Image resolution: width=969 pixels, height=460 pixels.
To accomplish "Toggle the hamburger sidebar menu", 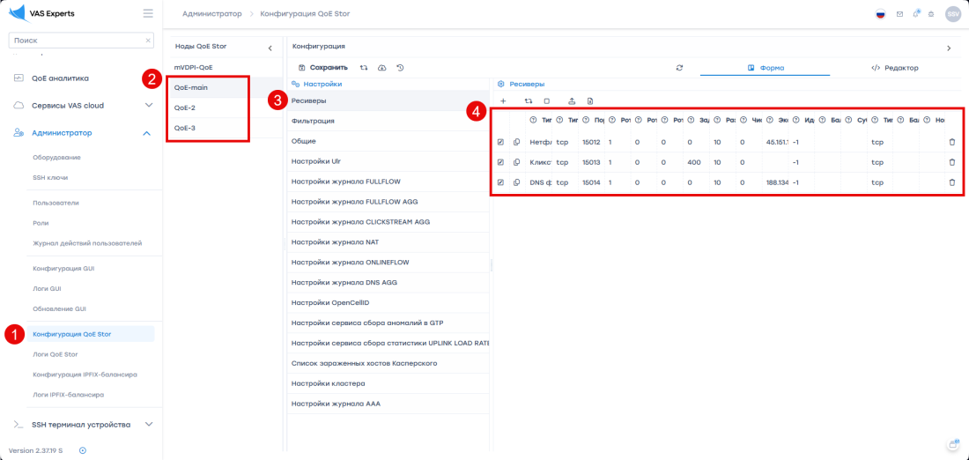I will 148,13.
